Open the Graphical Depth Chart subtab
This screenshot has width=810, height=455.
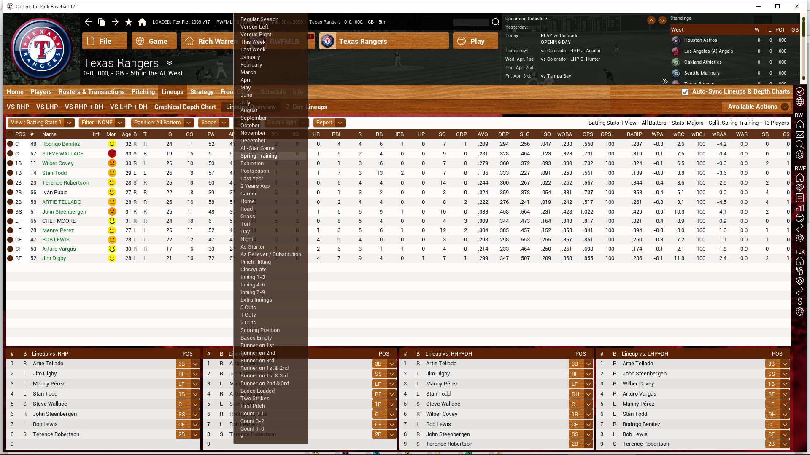(x=185, y=107)
